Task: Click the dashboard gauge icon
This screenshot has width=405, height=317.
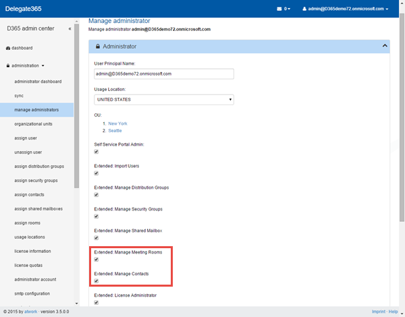Action: [7, 48]
